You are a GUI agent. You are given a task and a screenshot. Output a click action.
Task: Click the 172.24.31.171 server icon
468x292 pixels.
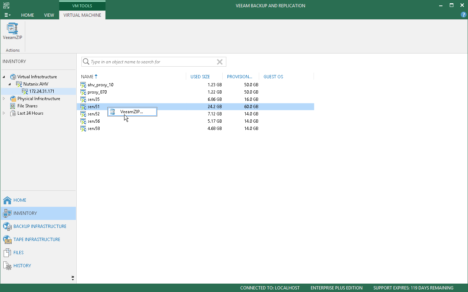point(25,91)
